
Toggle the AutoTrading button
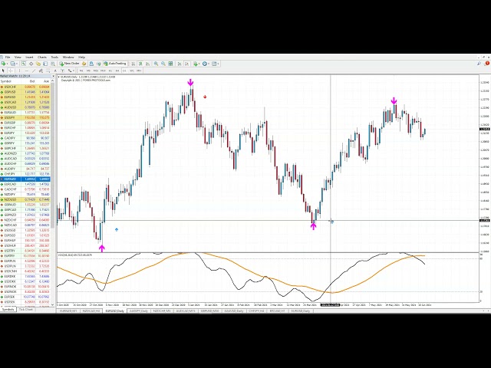tap(115, 64)
